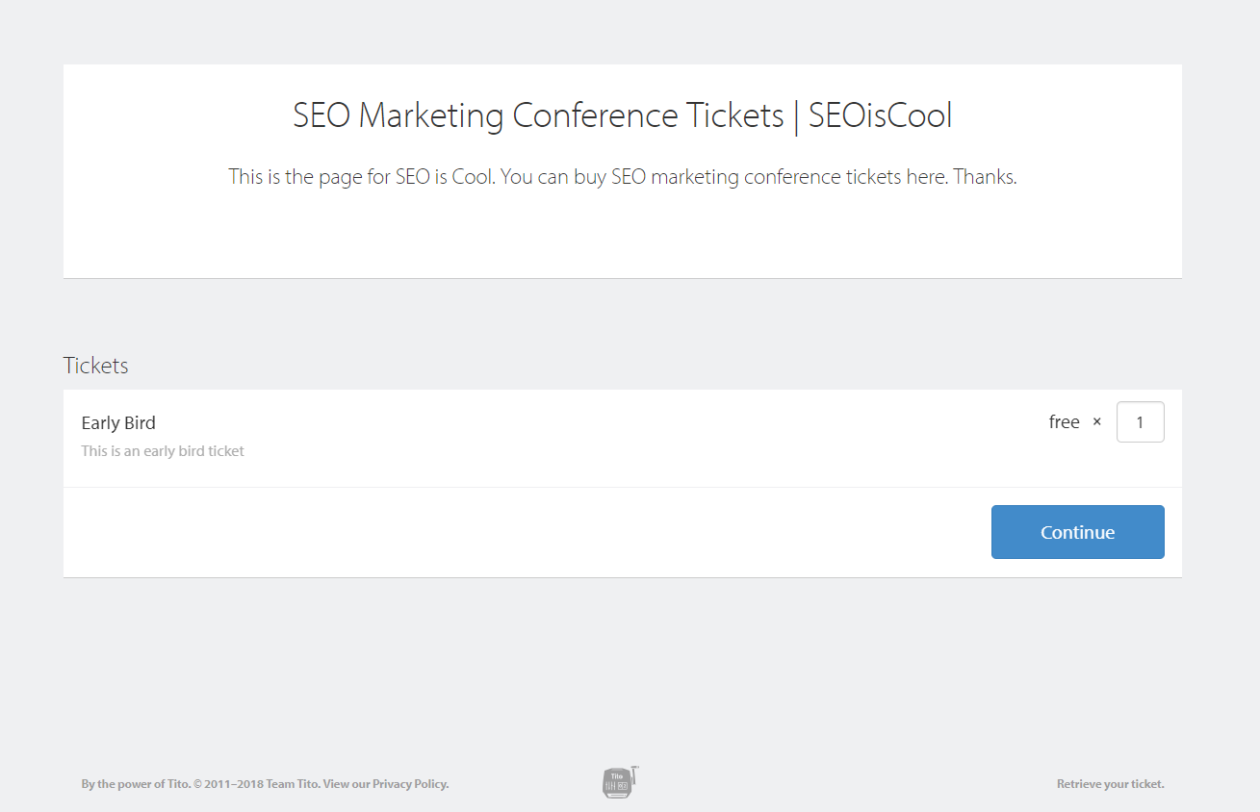
Task: Click the 'This is the page for SEO is Cool' description
Action: click(x=622, y=177)
